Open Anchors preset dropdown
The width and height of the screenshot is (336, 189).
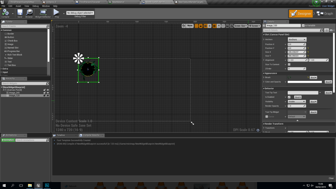tap(297, 39)
